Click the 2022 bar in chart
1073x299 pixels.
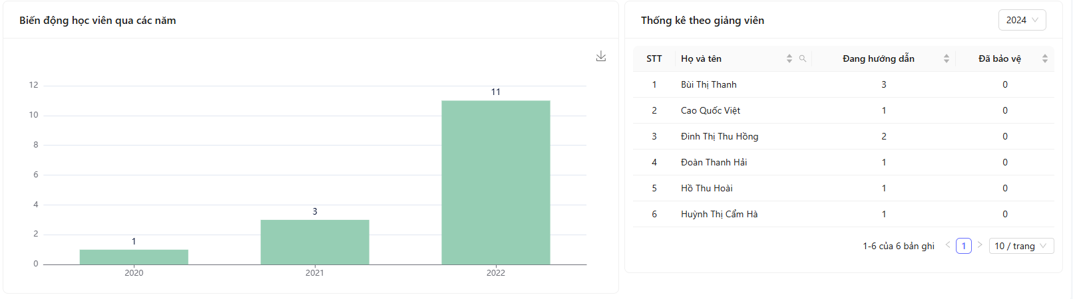496,183
